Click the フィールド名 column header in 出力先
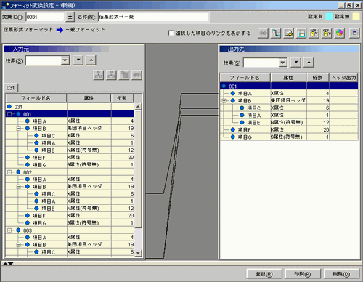Screen dimensions: 363x282 (245, 78)
